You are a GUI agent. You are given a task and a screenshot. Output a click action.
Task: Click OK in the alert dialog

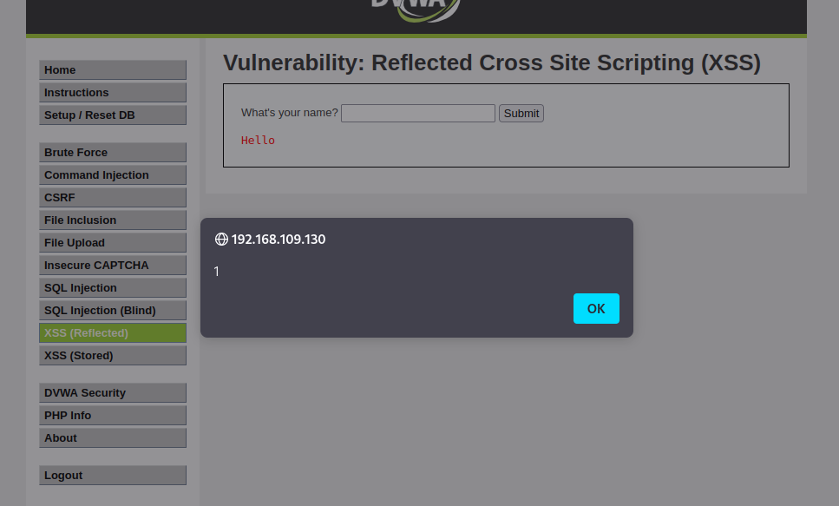point(596,308)
